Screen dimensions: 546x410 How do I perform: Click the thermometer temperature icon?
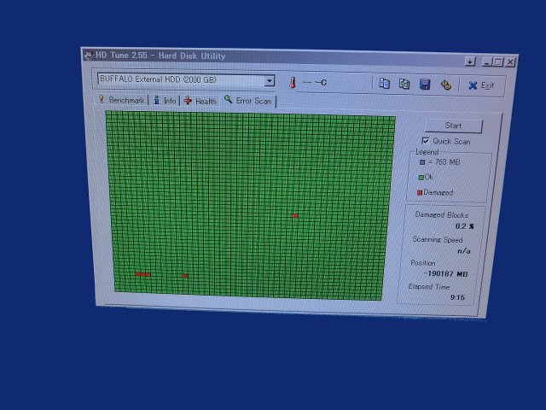pyautogui.click(x=293, y=83)
